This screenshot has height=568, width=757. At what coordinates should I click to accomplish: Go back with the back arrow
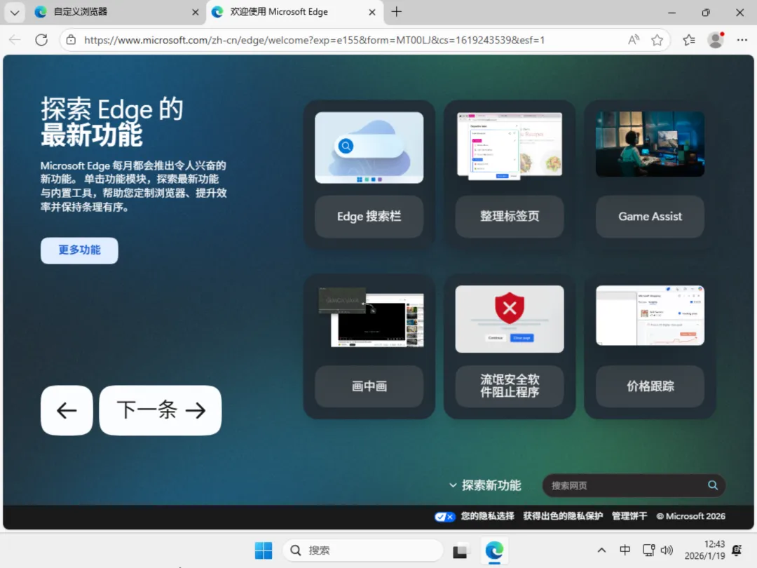point(15,40)
